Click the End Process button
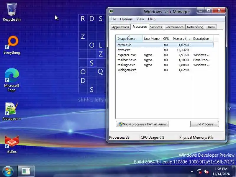 (204, 124)
